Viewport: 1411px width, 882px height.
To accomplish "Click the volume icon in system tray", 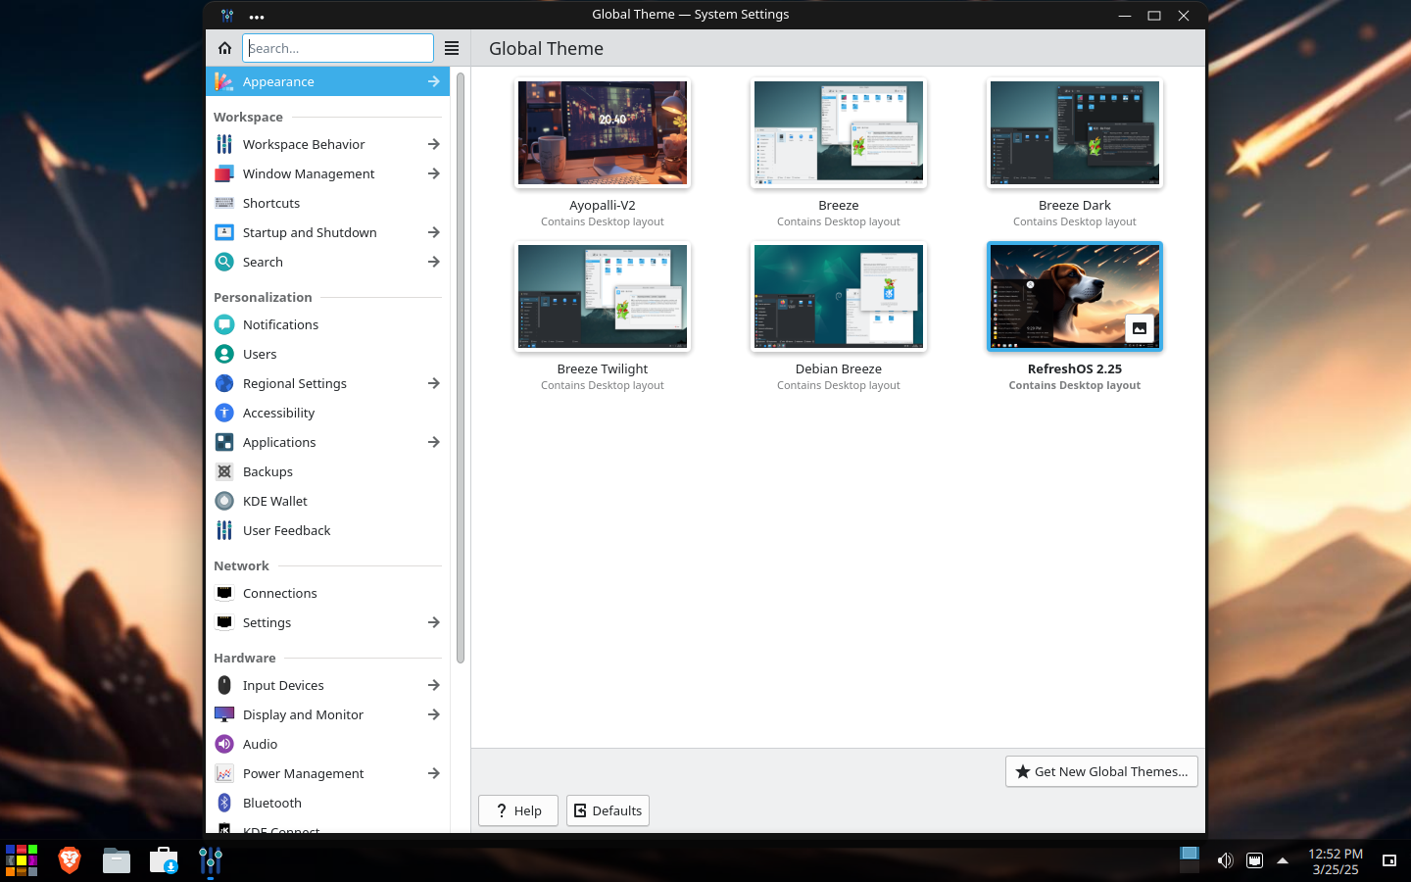I will point(1225,860).
